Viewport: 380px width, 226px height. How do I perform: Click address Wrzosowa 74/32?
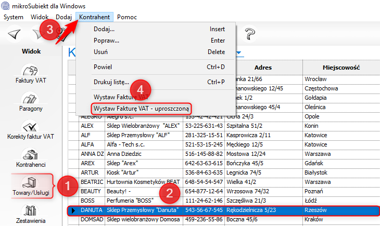click(x=263, y=191)
